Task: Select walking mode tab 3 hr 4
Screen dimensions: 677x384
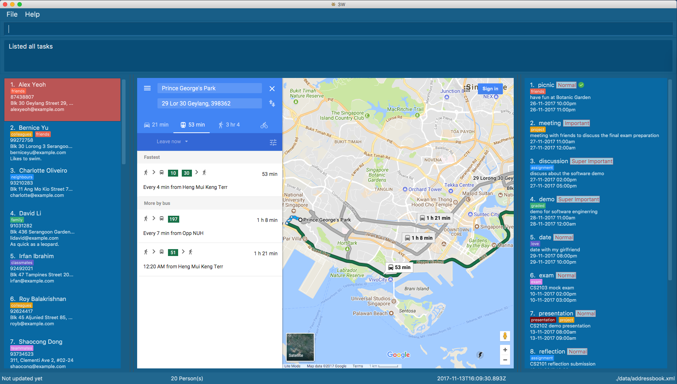Action: 229,125
